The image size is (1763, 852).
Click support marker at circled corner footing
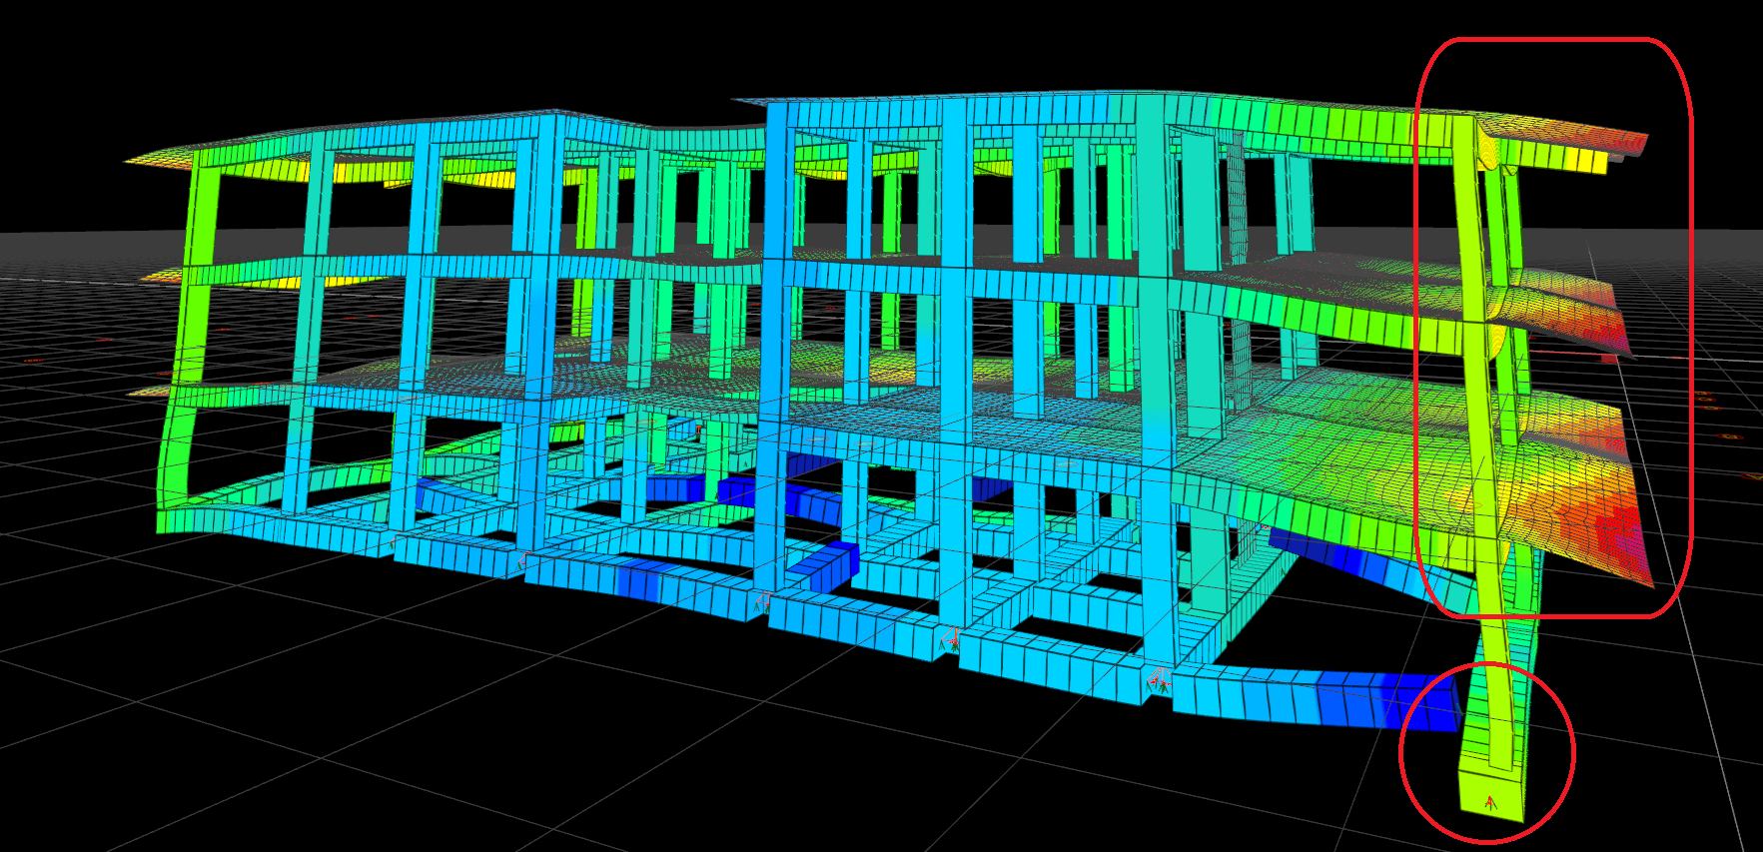point(1490,802)
